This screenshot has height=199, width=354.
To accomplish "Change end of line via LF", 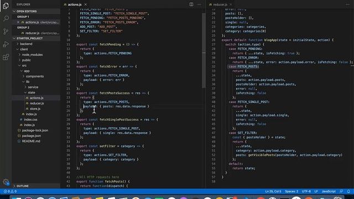I will [x=316, y=191].
